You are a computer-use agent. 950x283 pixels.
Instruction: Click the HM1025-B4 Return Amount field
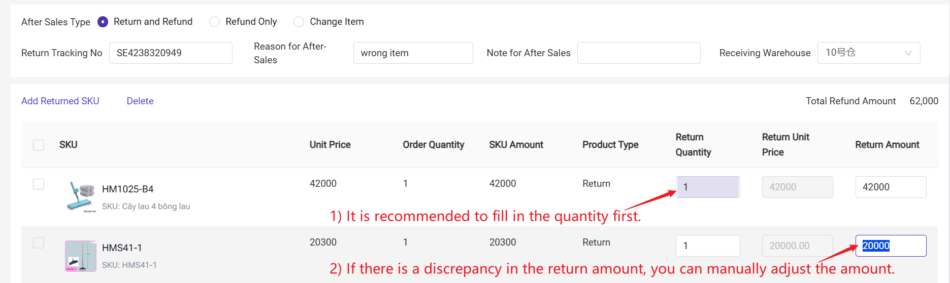(x=891, y=187)
